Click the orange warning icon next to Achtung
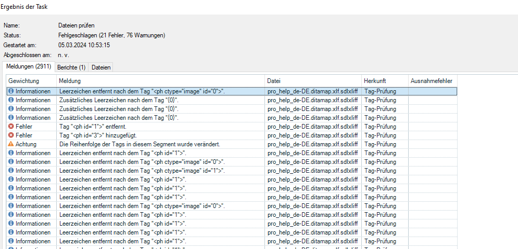The width and height of the screenshot is (518, 249). click(11, 144)
